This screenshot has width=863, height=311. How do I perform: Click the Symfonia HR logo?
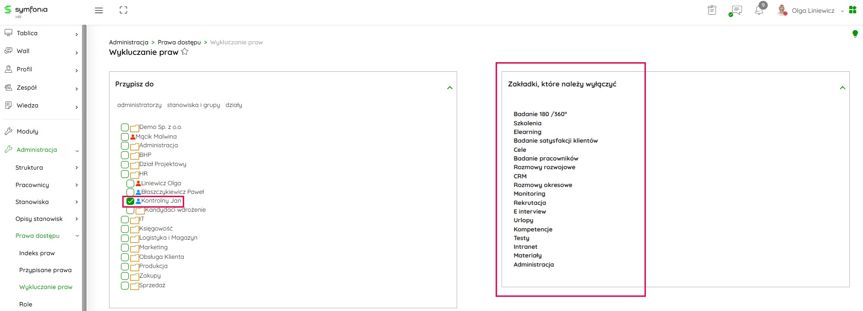pyautogui.click(x=26, y=11)
